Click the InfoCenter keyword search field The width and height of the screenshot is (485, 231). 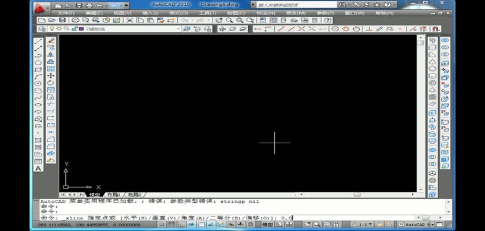pyautogui.click(x=297, y=5)
